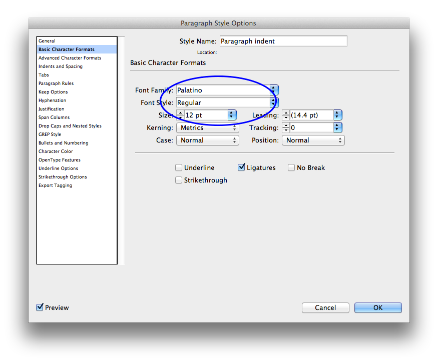Image resolution: width=438 pixels, height=362 pixels.
Task: Select Indents and Spacing category
Action: pyautogui.click(x=77, y=66)
